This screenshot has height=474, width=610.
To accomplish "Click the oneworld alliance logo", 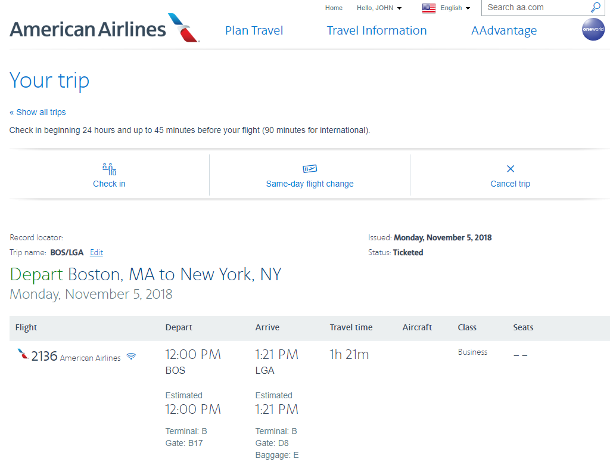I will (593, 29).
